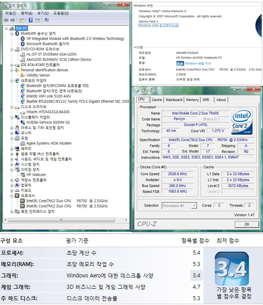This screenshot has height=305, width=263.
Task: Expand the IDE ATA/ATAPI 컨트롤러 node
Action: click(12, 65)
